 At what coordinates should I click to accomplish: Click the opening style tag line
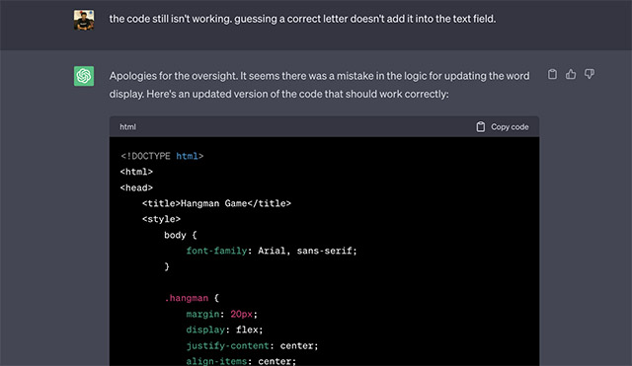(x=161, y=219)
